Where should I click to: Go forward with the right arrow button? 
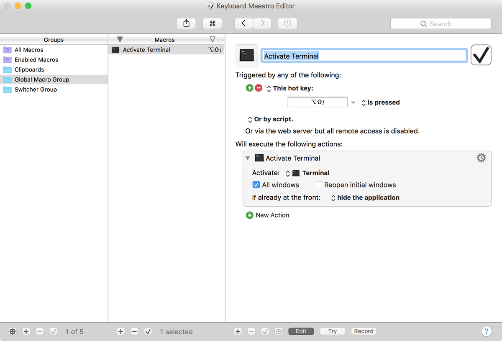pos(262,23)
